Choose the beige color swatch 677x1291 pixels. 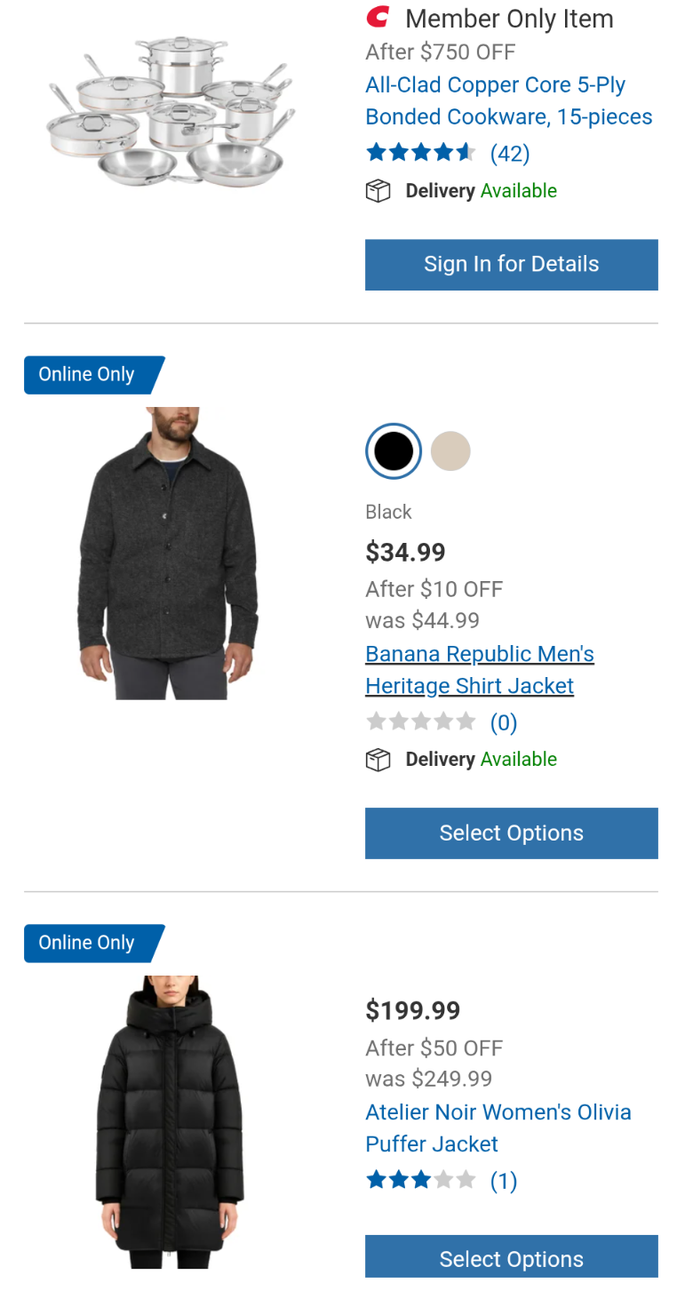click(x=450, y=451)
